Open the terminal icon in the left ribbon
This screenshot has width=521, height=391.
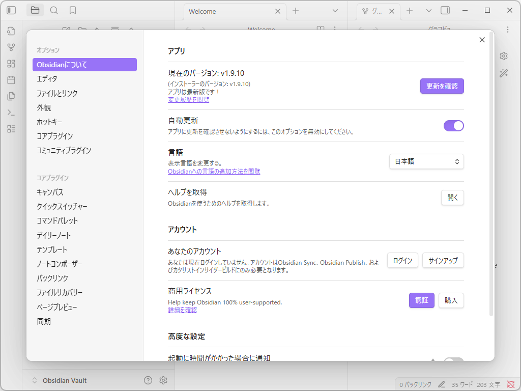click(11, 113)
